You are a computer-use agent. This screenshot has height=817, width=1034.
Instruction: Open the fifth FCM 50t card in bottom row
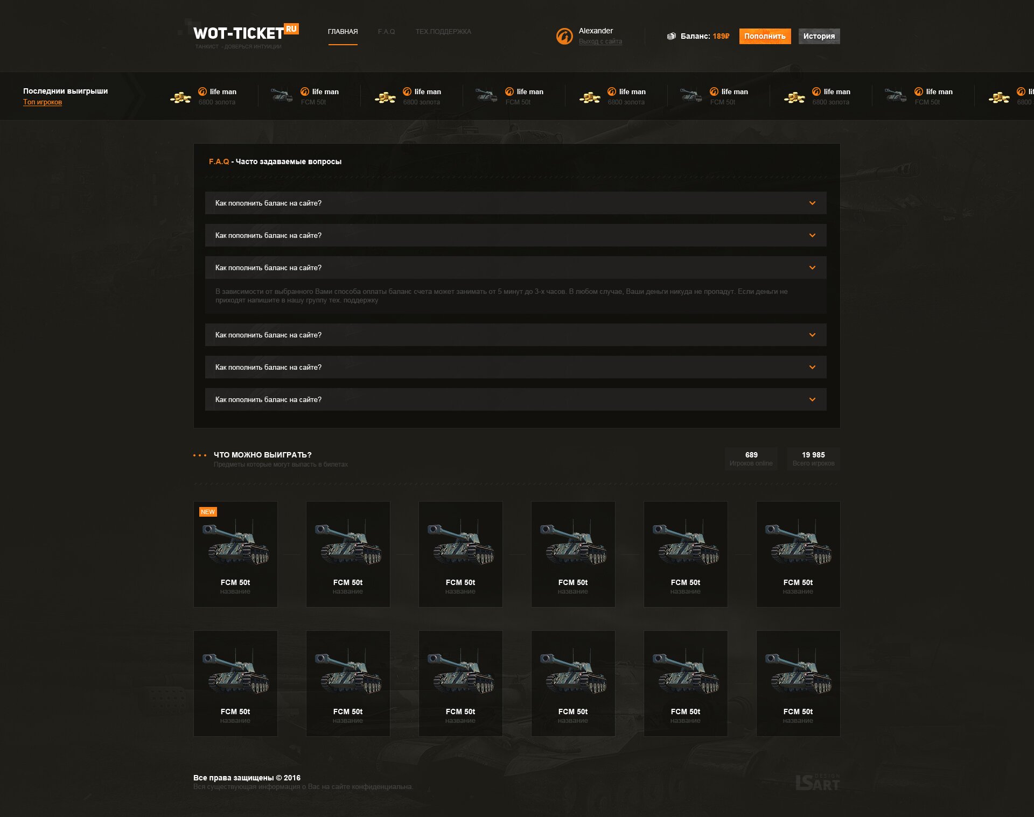pos(686,684)
